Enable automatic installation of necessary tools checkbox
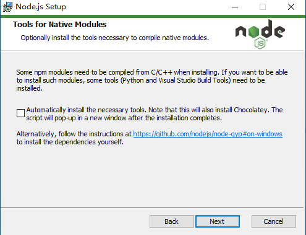This screenshot has height=235, width=306. 20,113
